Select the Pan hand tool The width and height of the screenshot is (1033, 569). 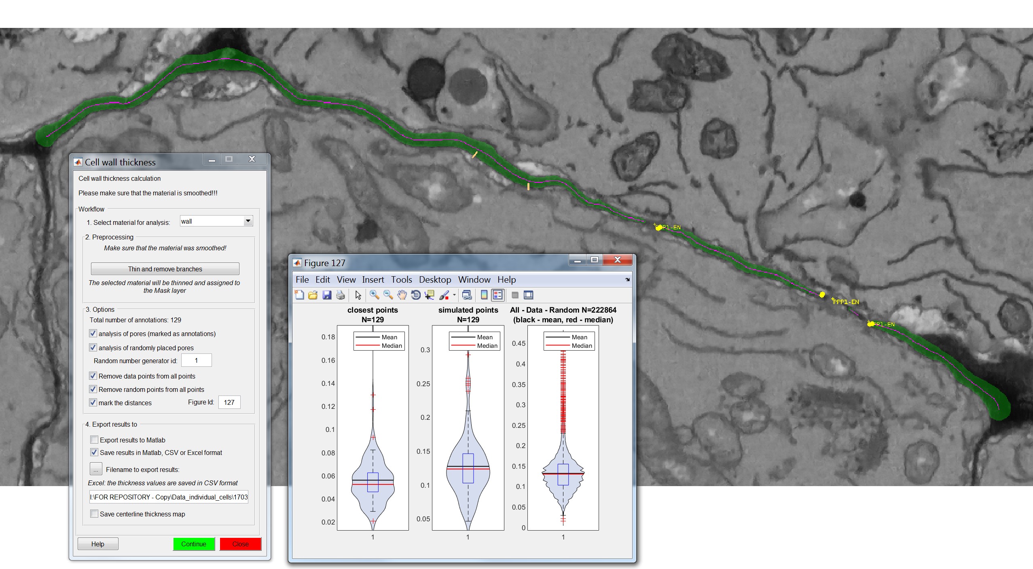click(x=402, y=295)
